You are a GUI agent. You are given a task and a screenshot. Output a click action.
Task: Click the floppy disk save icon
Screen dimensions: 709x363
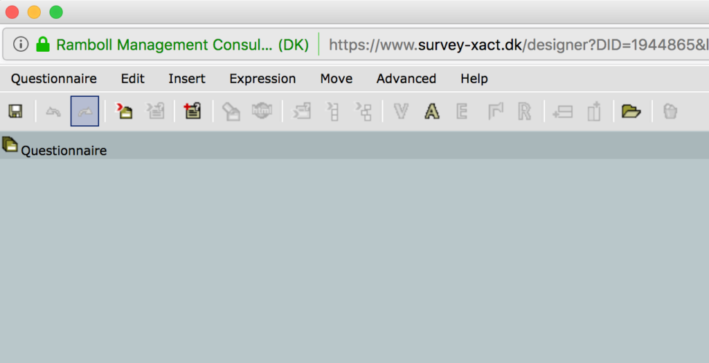coord(15,111)
